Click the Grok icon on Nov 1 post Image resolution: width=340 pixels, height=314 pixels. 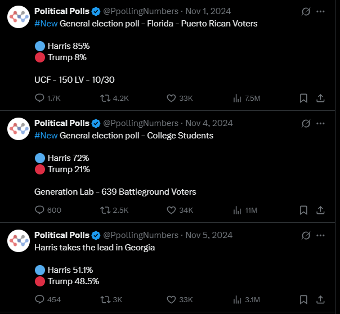tap(306, 11)
